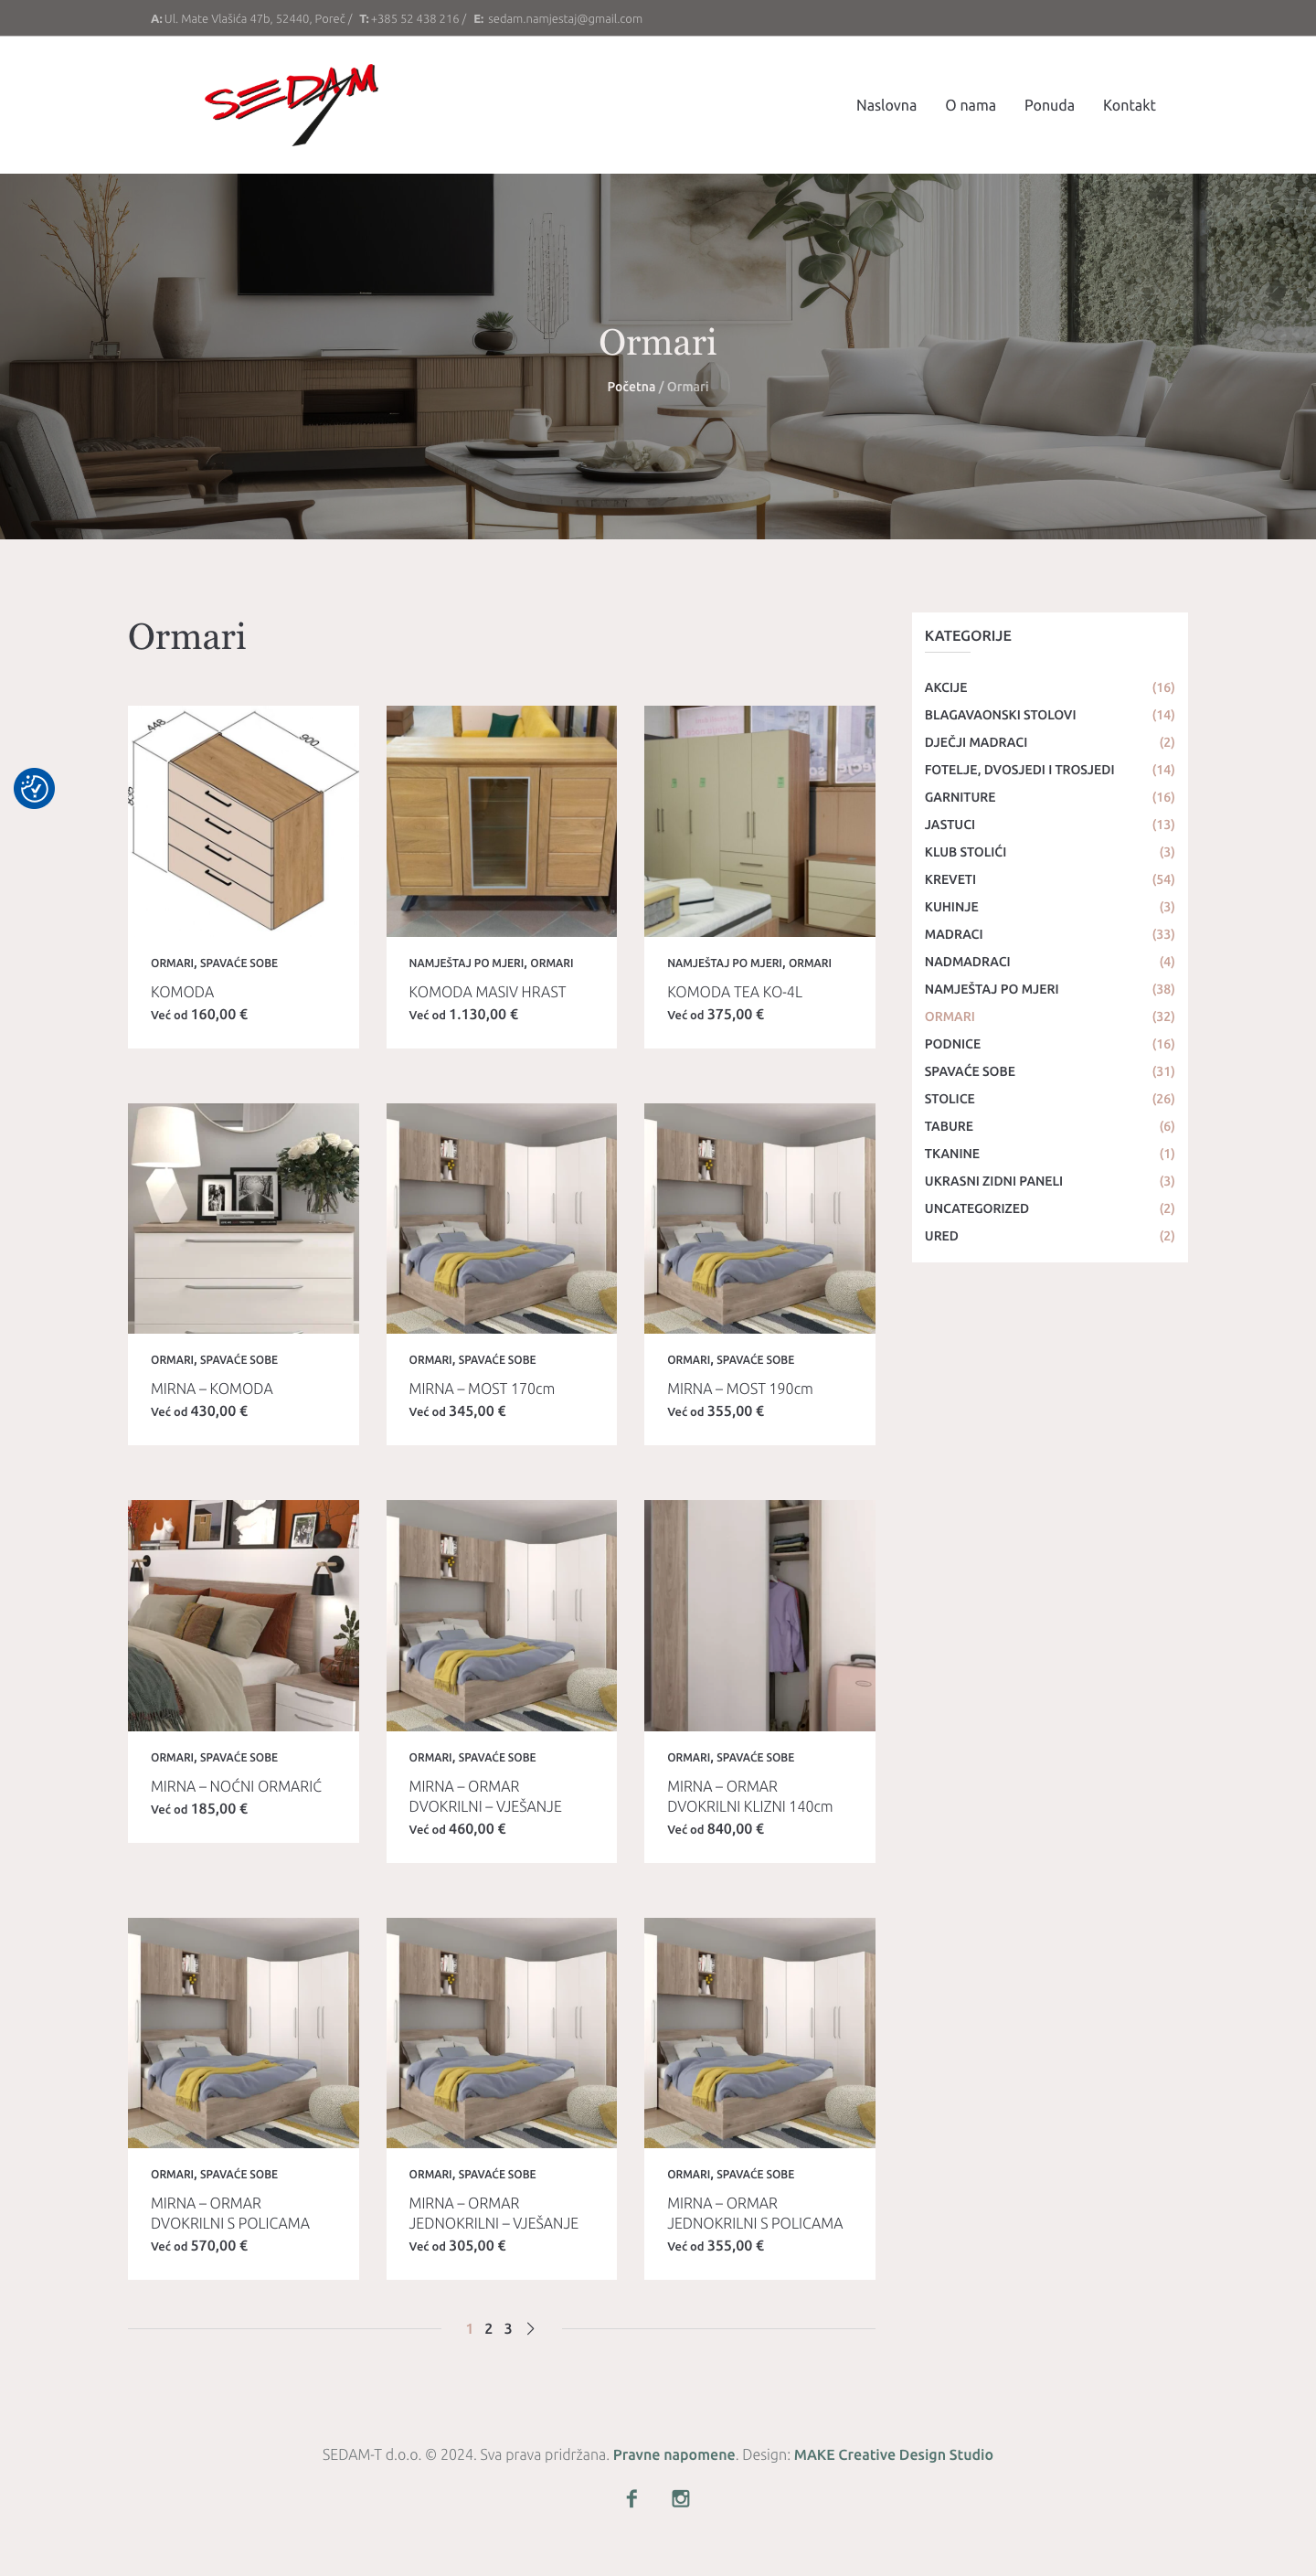Open the KOMODA TEA KO-4L product title

click(x=734, y=992)
